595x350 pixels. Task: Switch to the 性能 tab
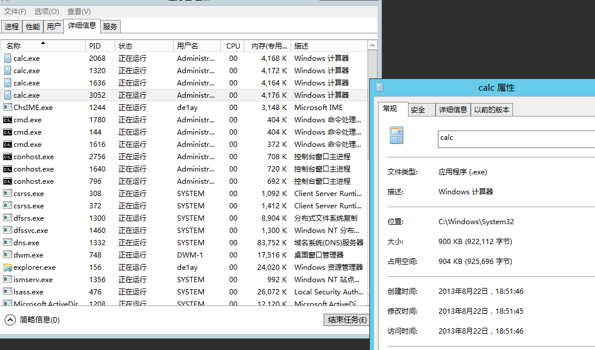point(33,26)
